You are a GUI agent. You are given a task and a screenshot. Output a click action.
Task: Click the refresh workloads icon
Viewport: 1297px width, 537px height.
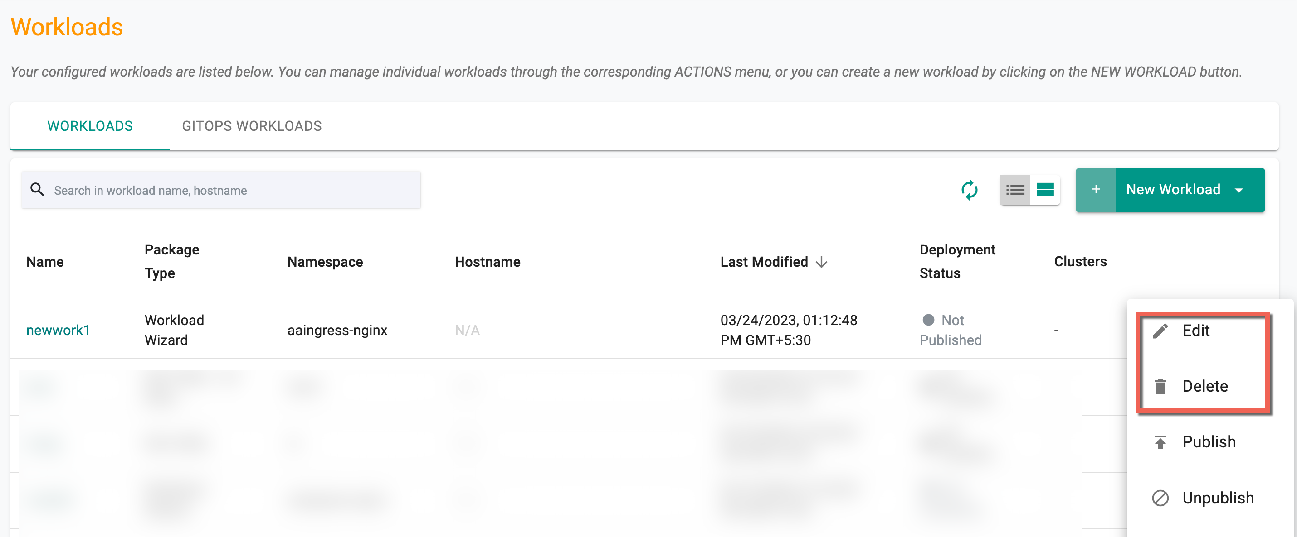969,190
